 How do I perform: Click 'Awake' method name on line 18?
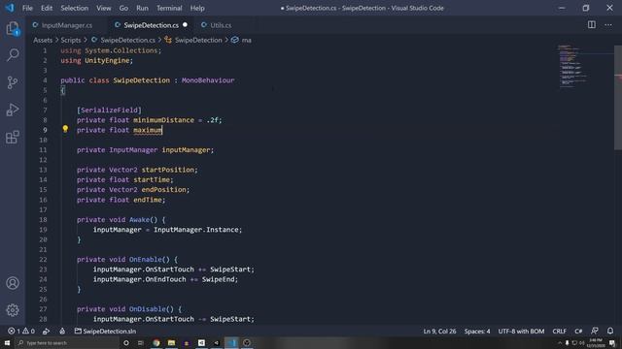point(139,220)
